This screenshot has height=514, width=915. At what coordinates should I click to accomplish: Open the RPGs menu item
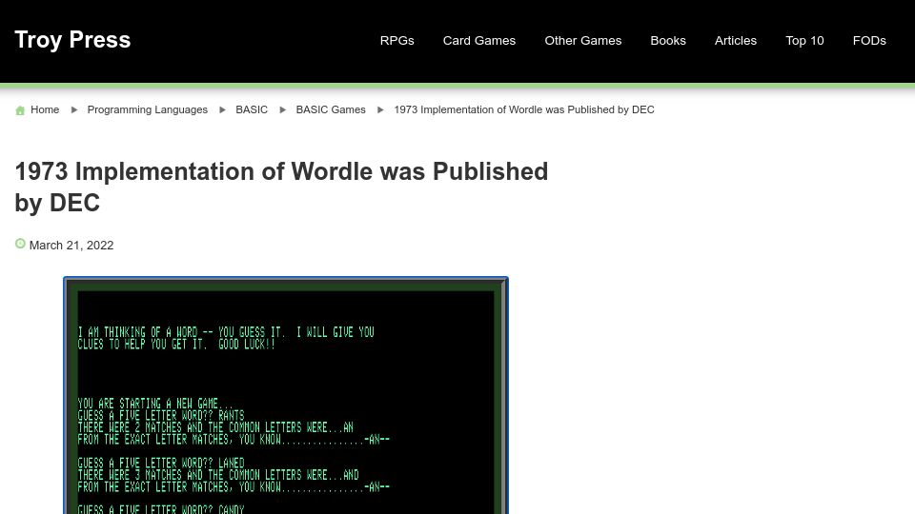tap(396, 41)
